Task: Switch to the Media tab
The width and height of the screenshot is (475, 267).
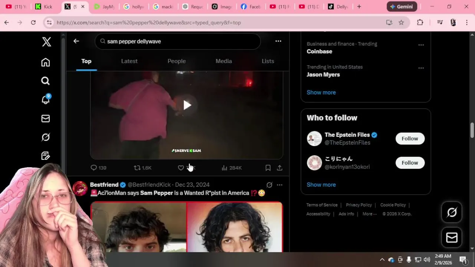Action: pos(224,61)
